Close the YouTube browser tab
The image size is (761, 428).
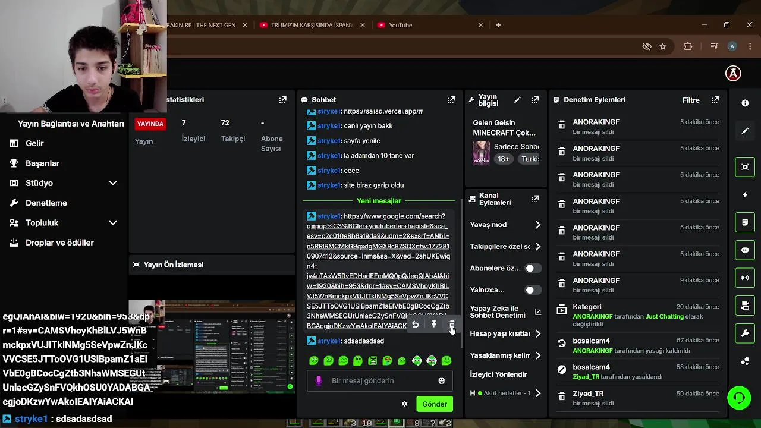(x=480, y=25)
